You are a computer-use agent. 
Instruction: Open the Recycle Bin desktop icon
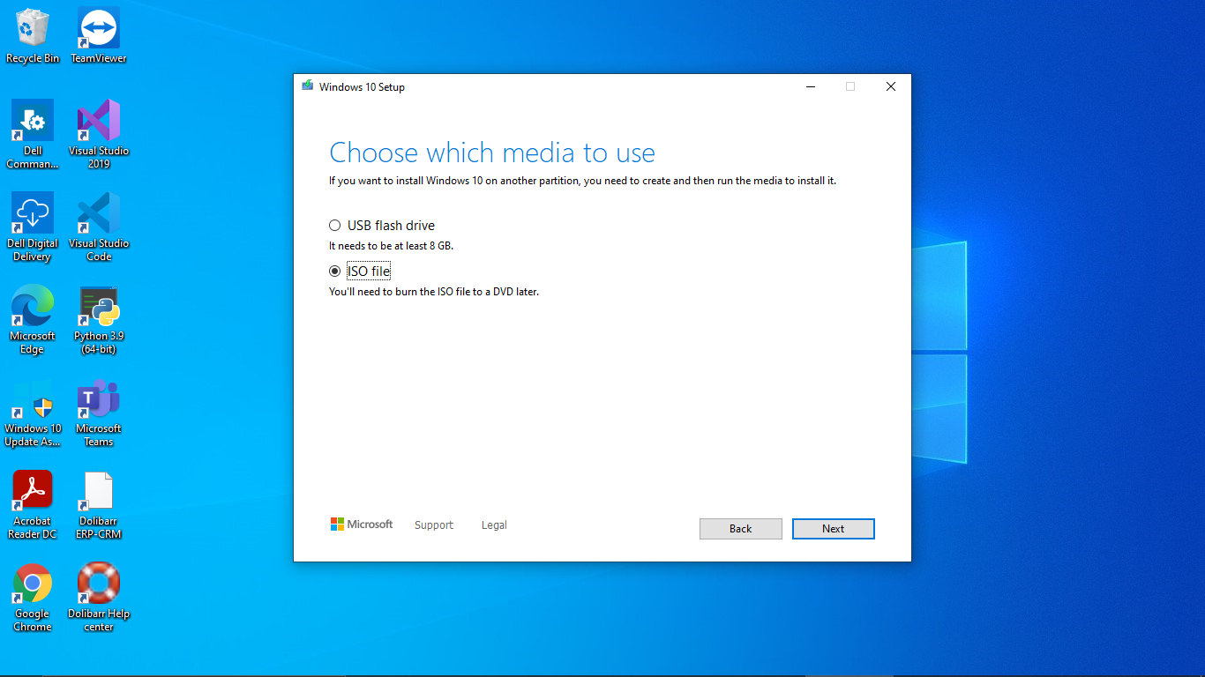coord(33,36)
